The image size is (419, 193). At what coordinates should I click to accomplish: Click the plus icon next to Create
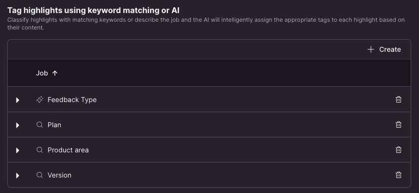point(370,49)
